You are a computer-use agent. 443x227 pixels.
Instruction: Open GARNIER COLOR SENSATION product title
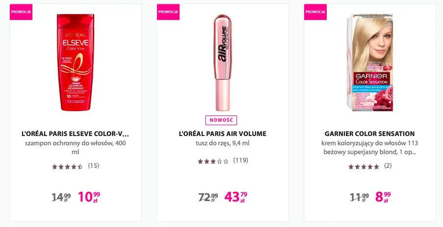[x=369, y=134]
